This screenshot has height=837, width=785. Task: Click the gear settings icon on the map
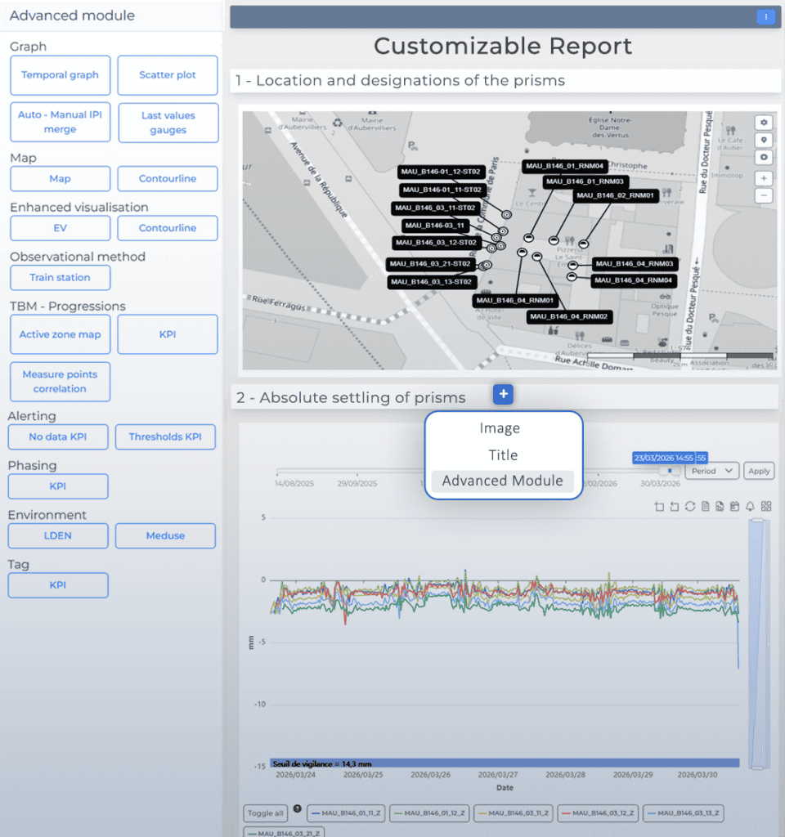pyautogui.click(x=763, y=122)
